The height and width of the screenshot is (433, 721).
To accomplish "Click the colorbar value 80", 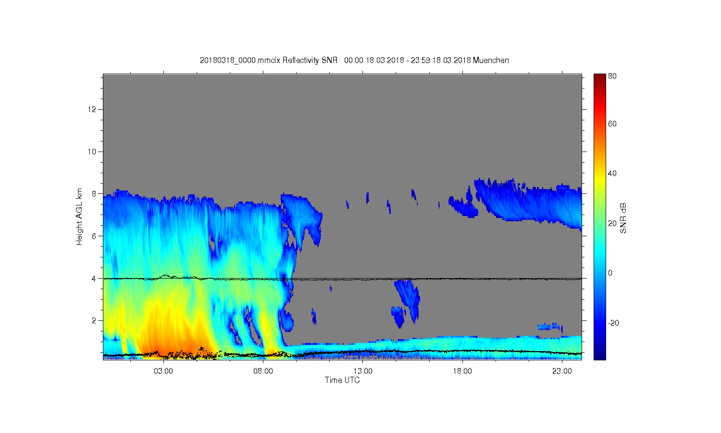I will 612,76.
